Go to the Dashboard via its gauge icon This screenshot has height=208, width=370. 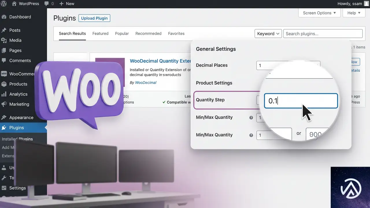(x=4, y=17)
